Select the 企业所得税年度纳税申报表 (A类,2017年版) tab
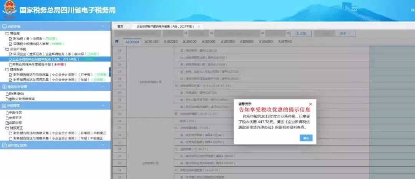The width and height of the screenshot is (415, 179). point(165,27)
